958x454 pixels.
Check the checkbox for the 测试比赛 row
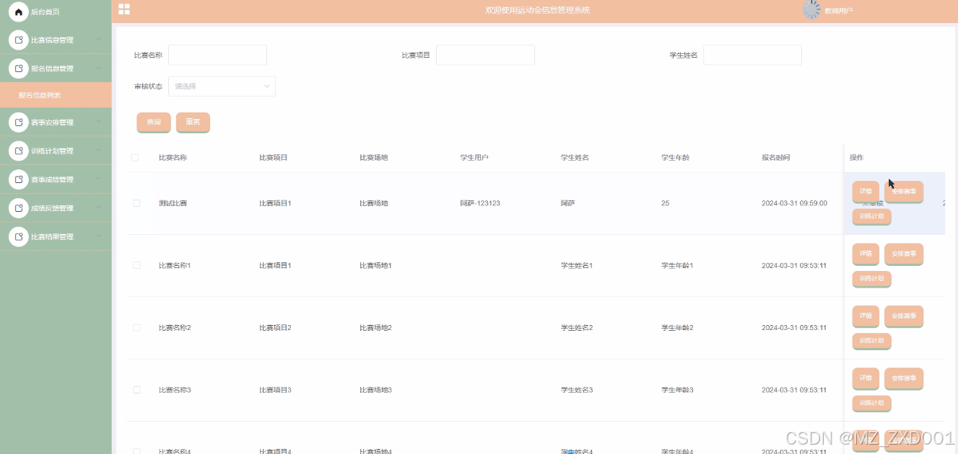point(136,203)
